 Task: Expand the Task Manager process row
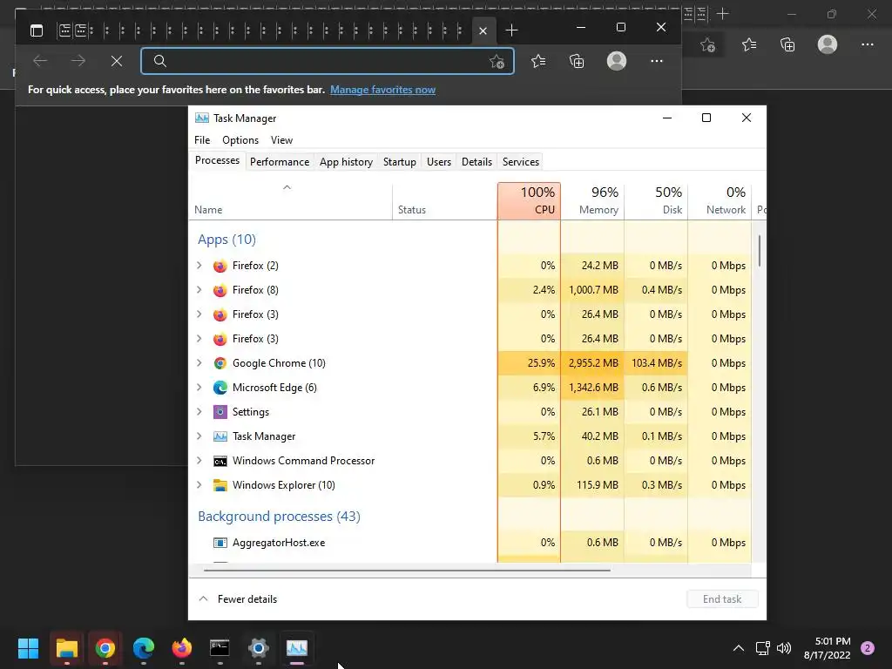tap(199, 436)
